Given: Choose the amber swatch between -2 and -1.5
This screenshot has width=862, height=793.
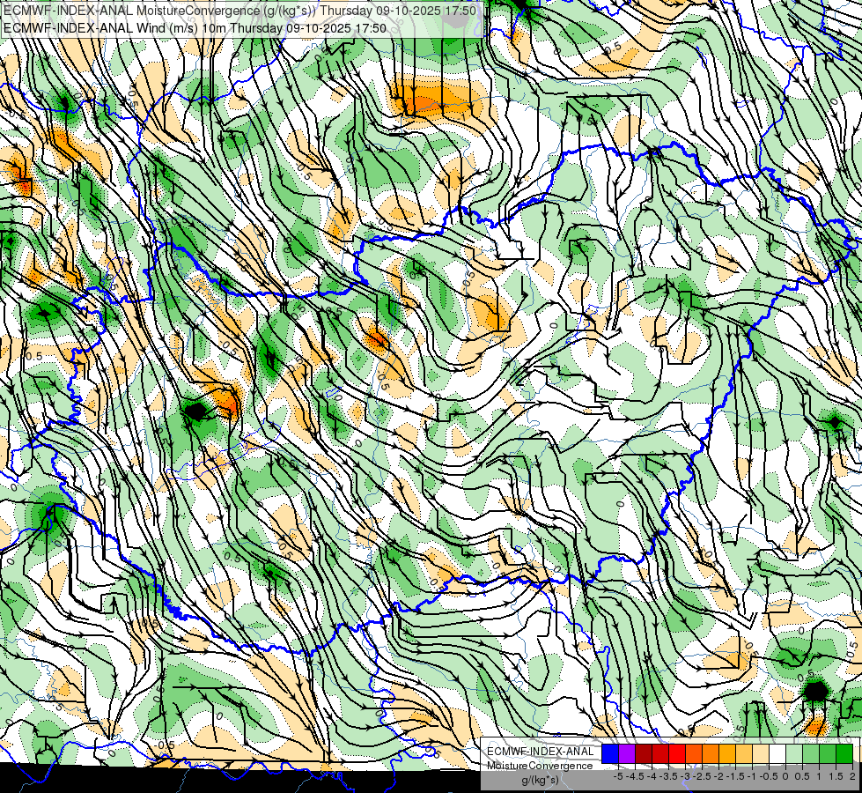Looking at the screenshot, I should click(x=727, y=753).
